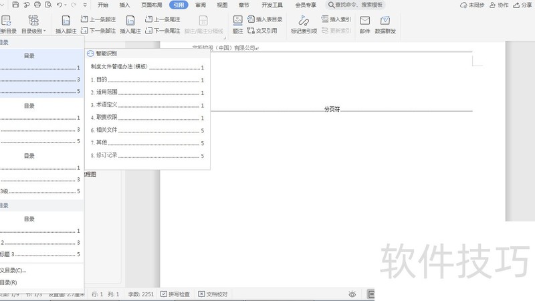The image size is (535, 301).
Task: Open 开发工具 tab
Action: pos(272,5)
